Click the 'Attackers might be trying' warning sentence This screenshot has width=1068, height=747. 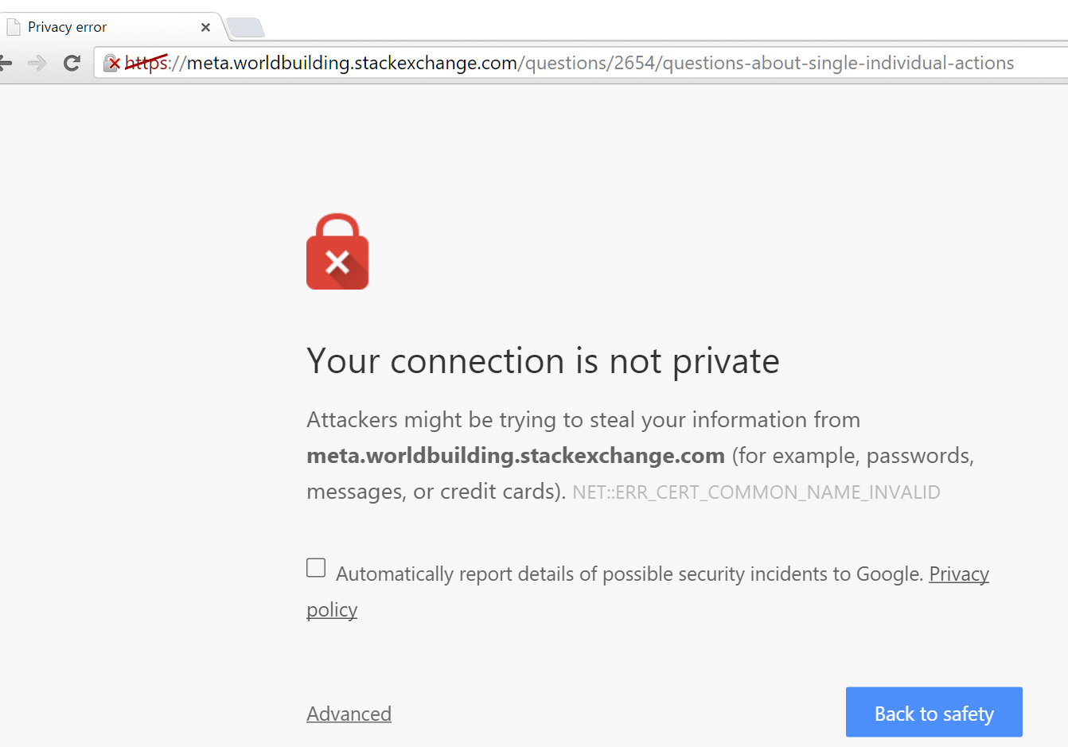pyautogui.click(x=583, y=420)
